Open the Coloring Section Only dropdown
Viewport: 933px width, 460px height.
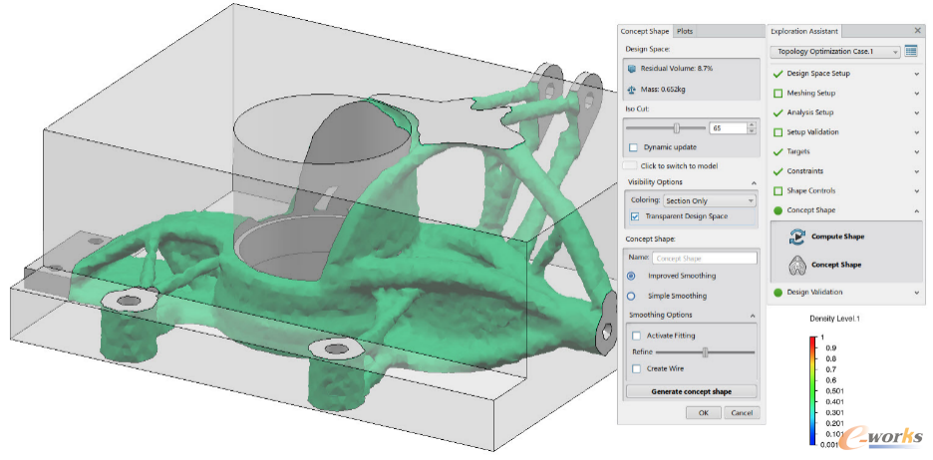click(710, 201)
